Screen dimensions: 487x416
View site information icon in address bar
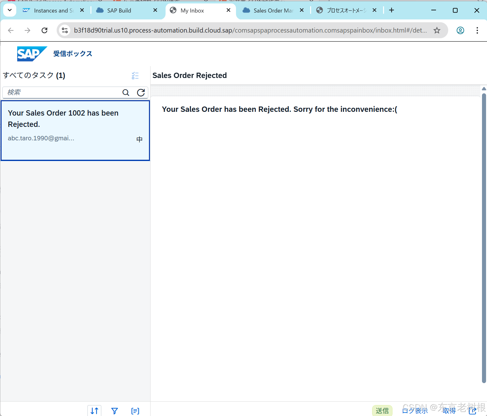(x=65, y=30)
